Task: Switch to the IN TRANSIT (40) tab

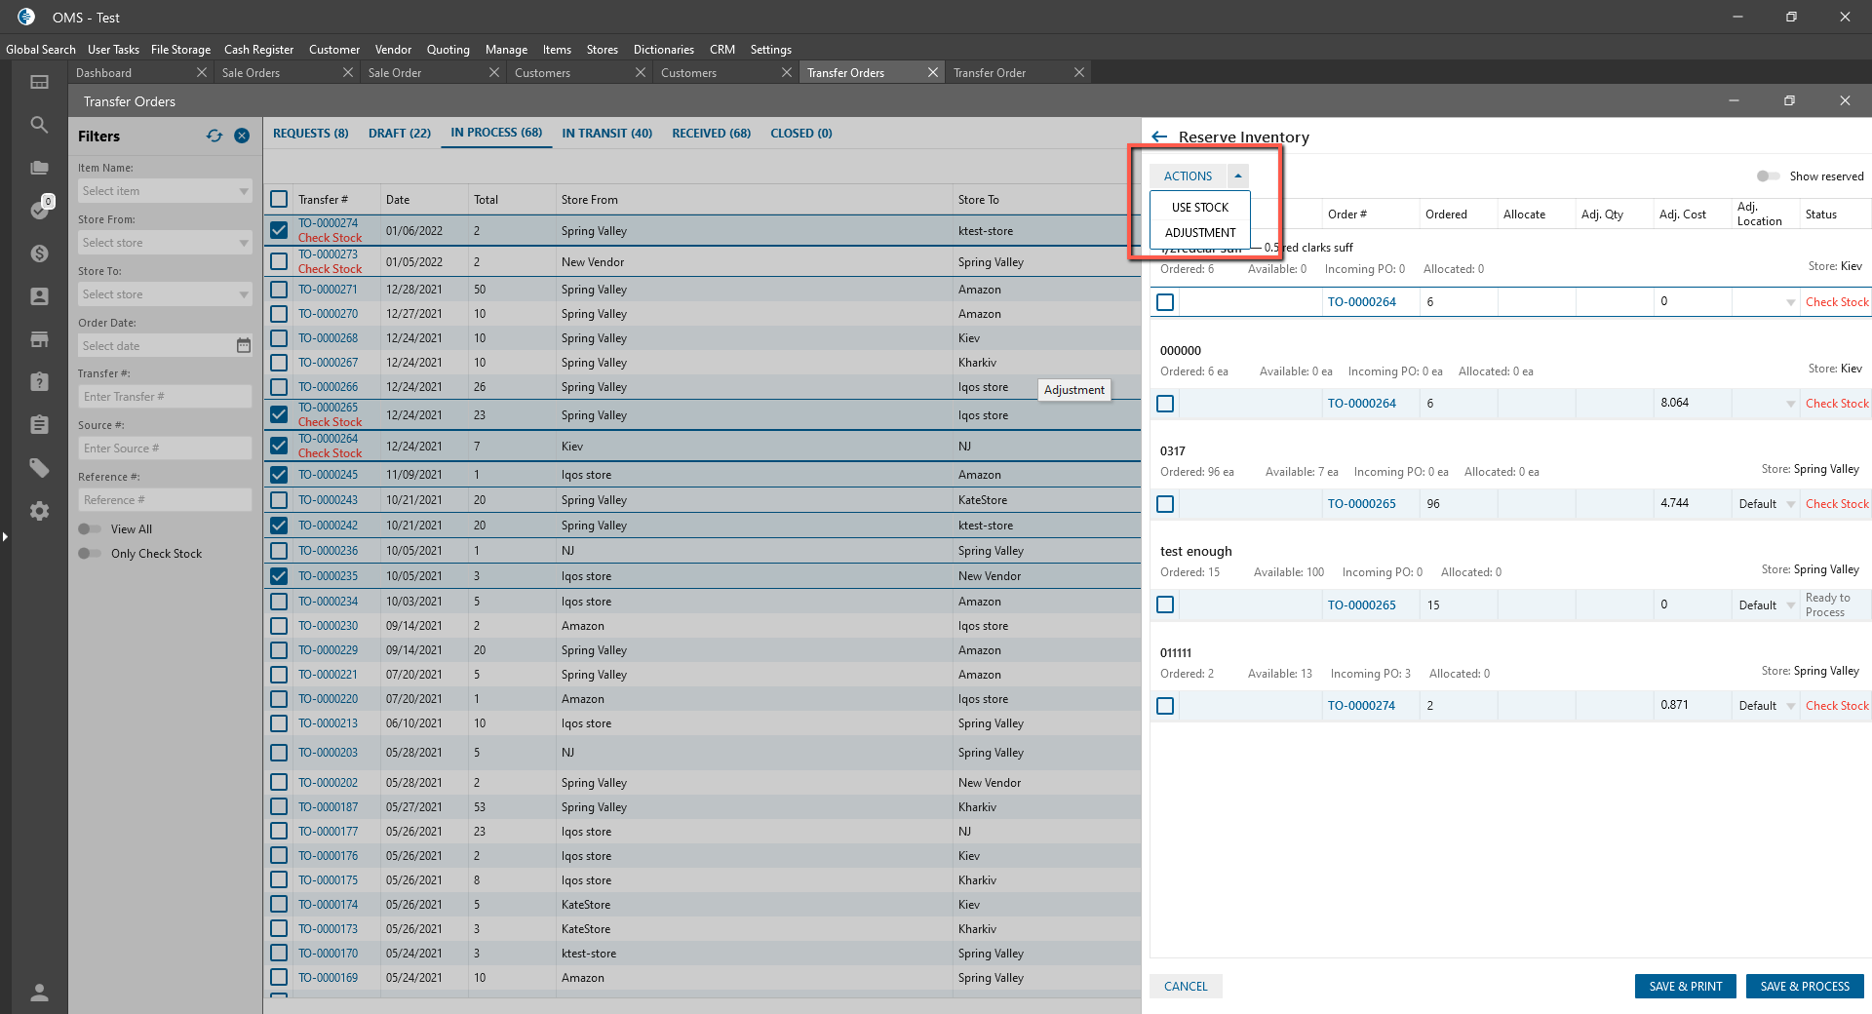Action: pos(606,134)
